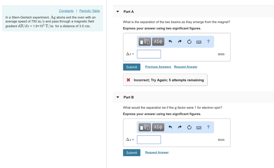
Task: Open the equation template editor in Part B
Action: coord(144,127)
